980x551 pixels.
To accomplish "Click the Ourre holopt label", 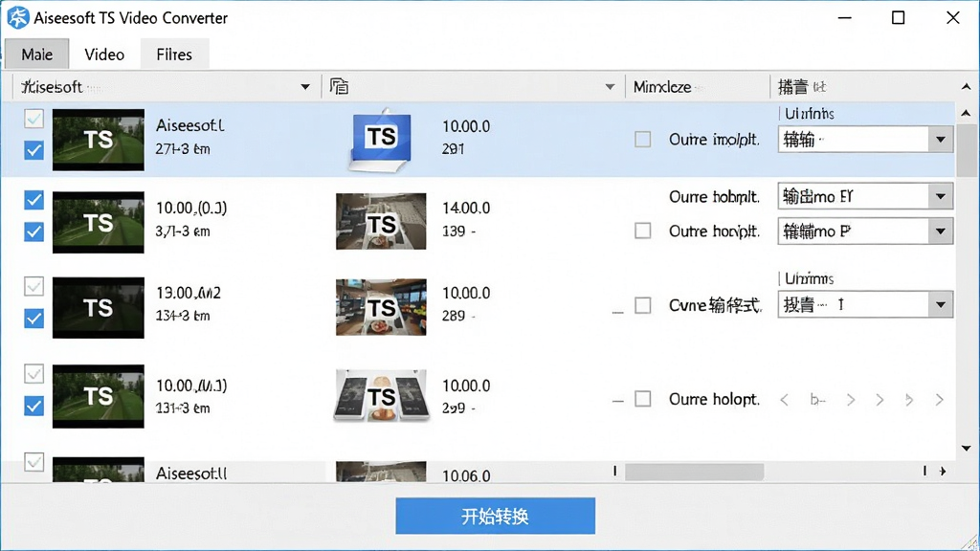I will (x=714, y=399).
